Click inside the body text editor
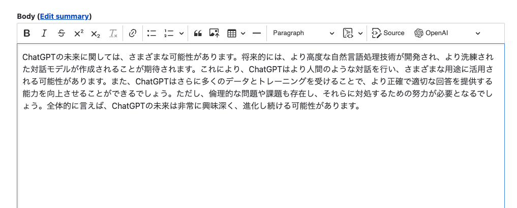517x208 pixels. 260,126
